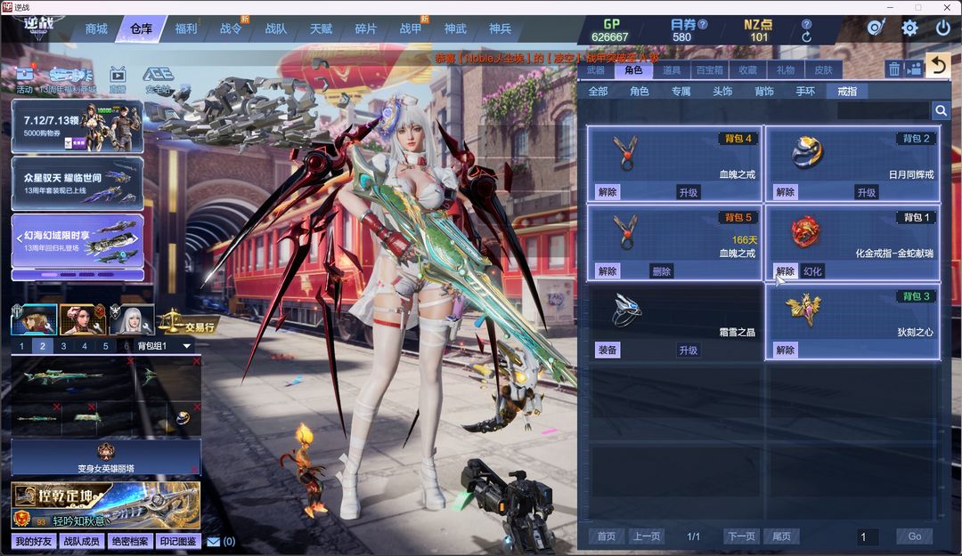This screenshot has width=962, height=556.
Task: Click the NZ点 help question mark
Action: pos(806,24)
